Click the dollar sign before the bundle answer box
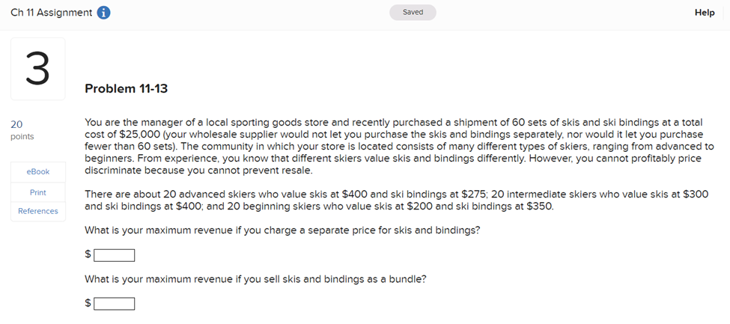 coord(88,303)
